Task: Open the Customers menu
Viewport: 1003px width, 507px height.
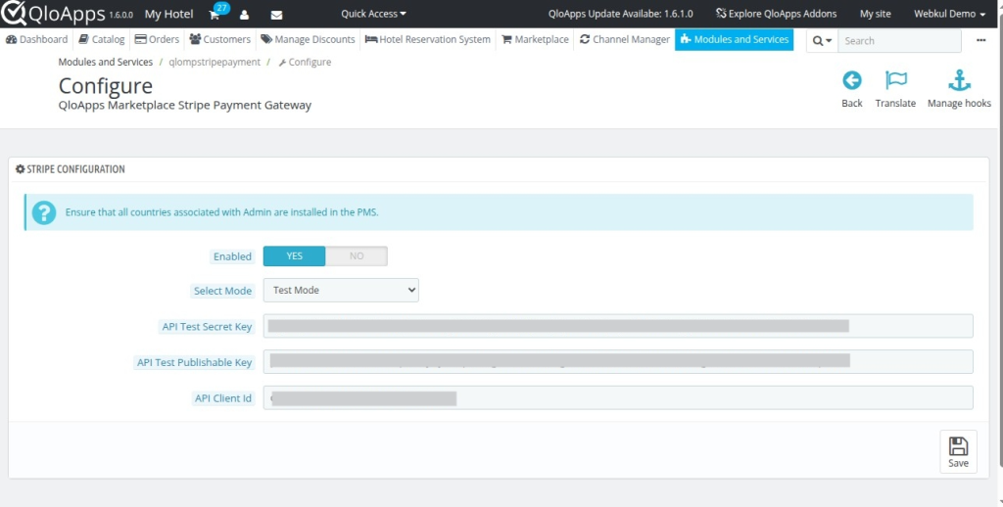Action: point(220,39)
